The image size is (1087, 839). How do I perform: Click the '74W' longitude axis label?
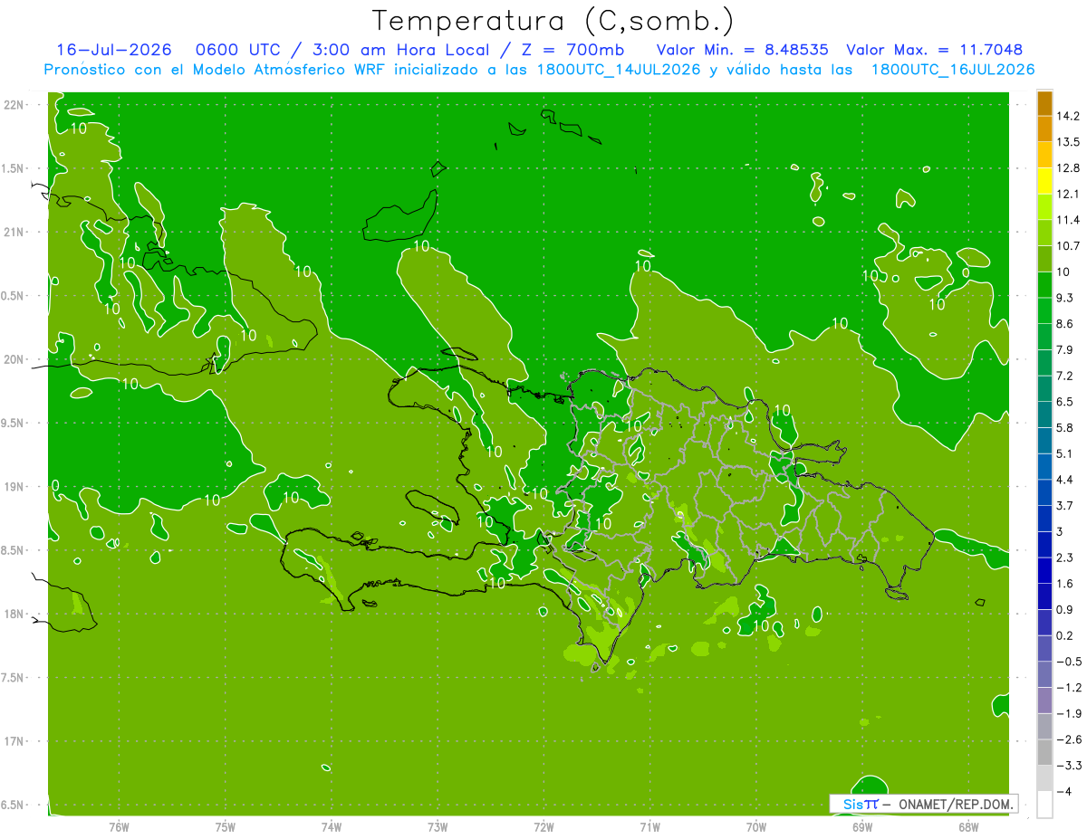(331, 826)
